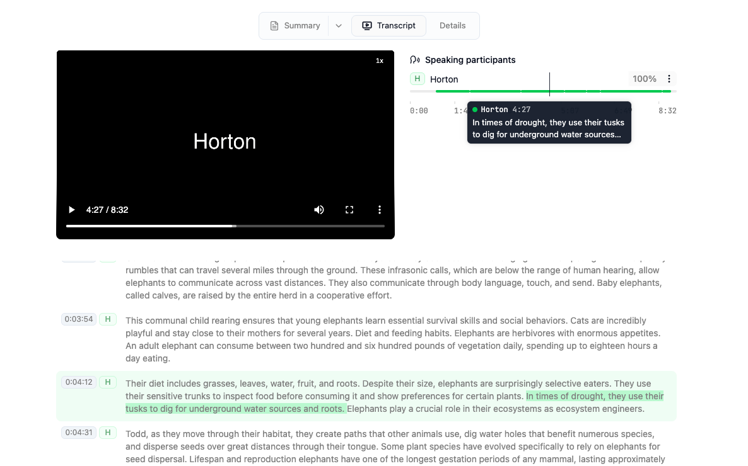The height and width of the screenshot is (466, 748).
Task: Open video player more options menu
Action: click(380, 210)
